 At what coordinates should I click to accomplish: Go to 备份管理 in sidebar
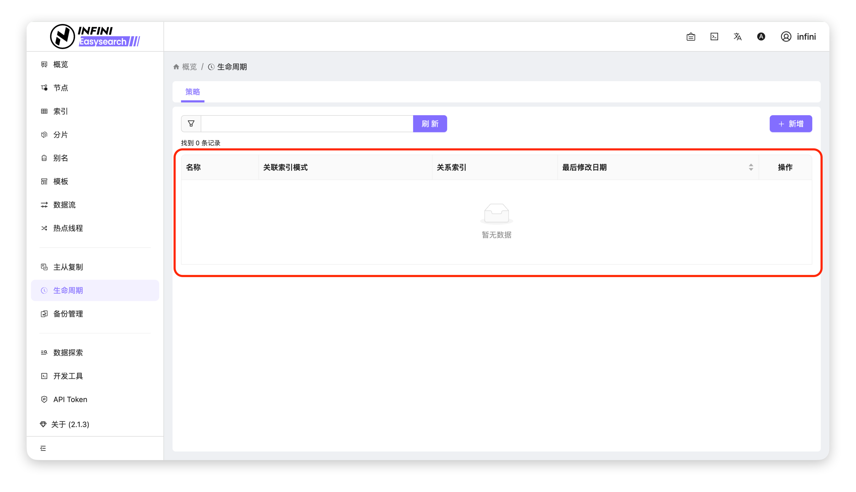tap(68, 314)
